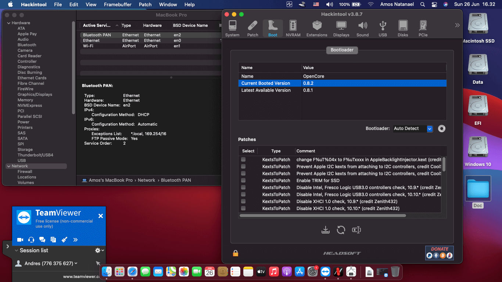The image size is (502, 282).
Task: Tick the Disable XHCI 1.0 check 10.9 checkbox
Action: [243, 201]
